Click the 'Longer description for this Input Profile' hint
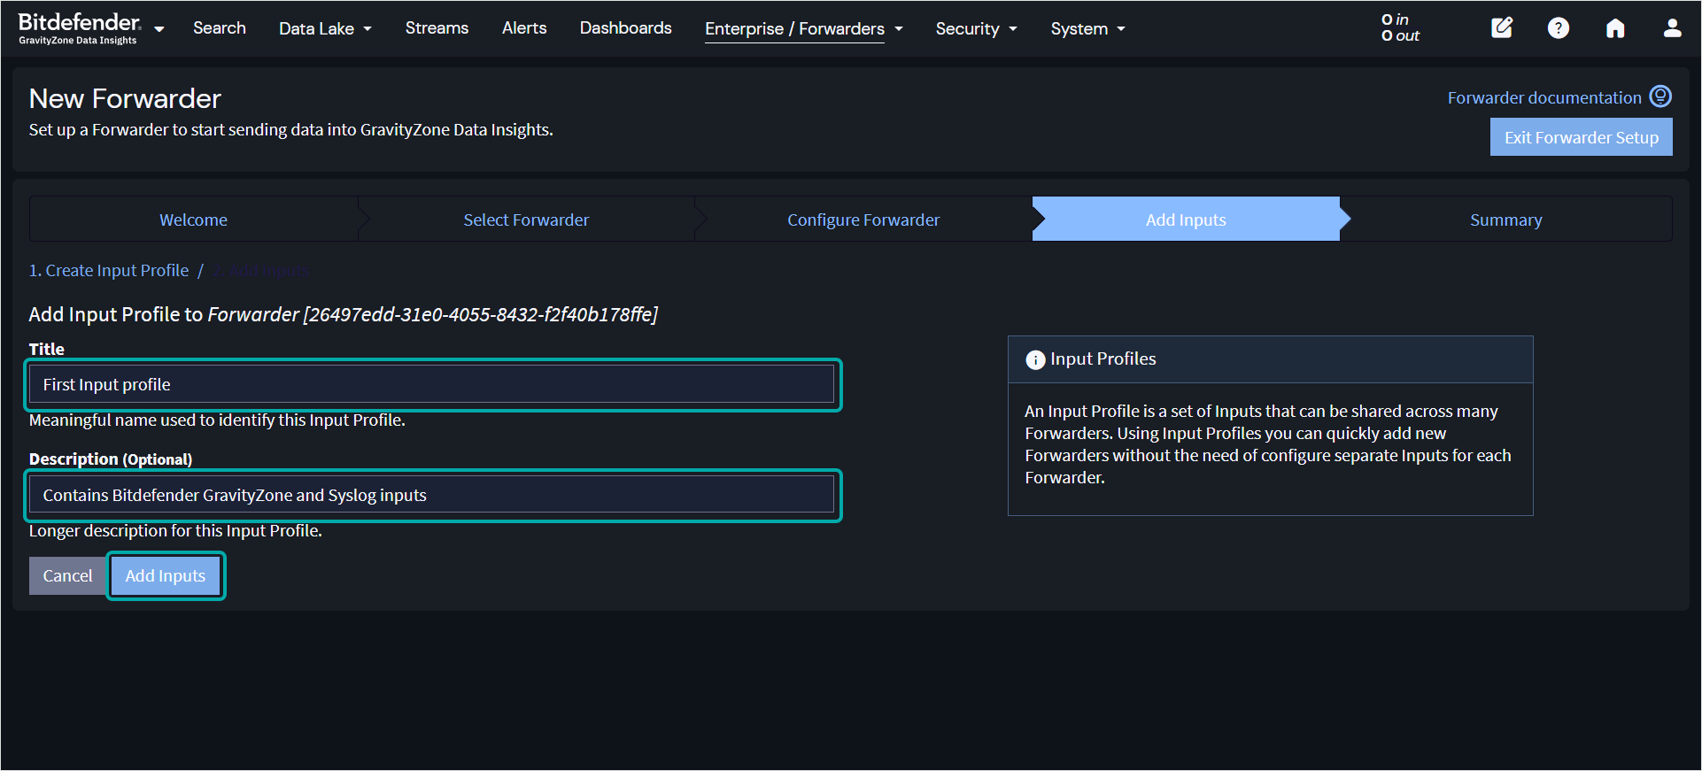The height and width of the screenshot is (771, 1702). point(175,530)
